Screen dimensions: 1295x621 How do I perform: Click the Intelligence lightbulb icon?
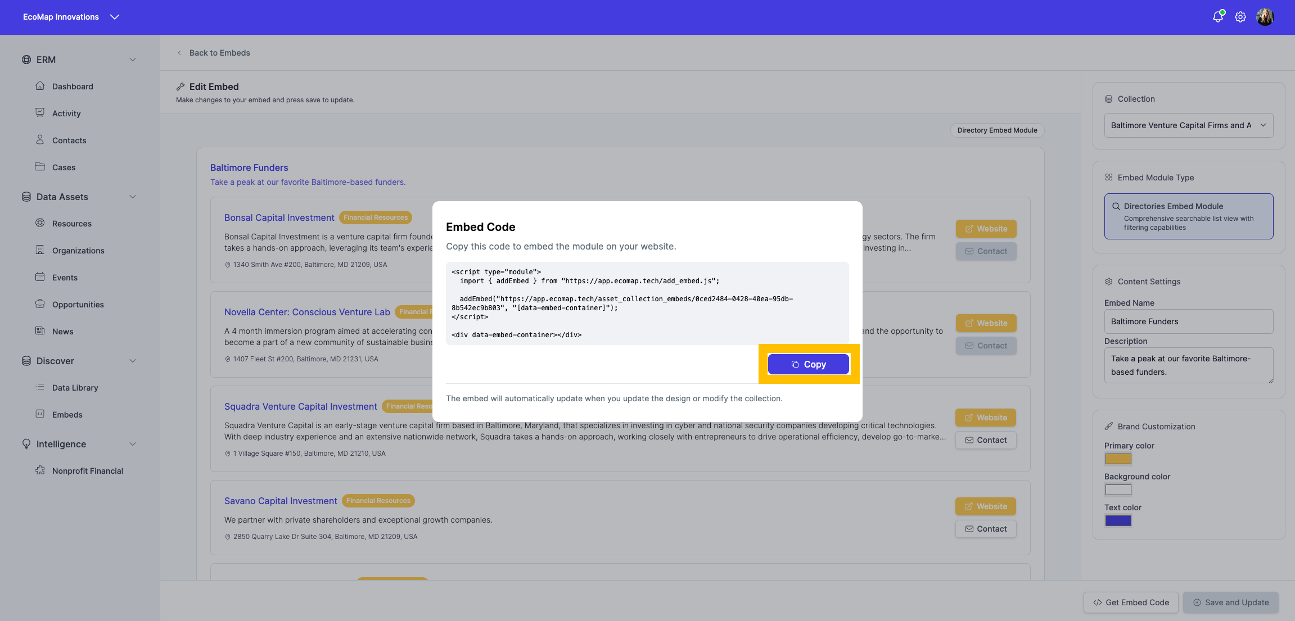[26, 444]
